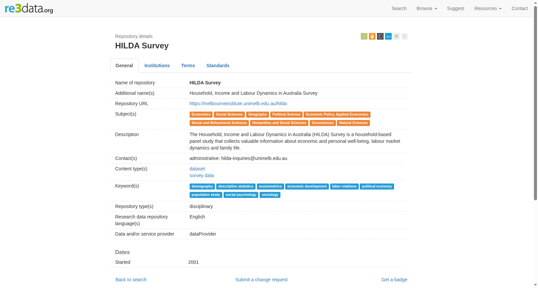
Task: Click the econometrics keyword tag
Action: tap(270, 187)
